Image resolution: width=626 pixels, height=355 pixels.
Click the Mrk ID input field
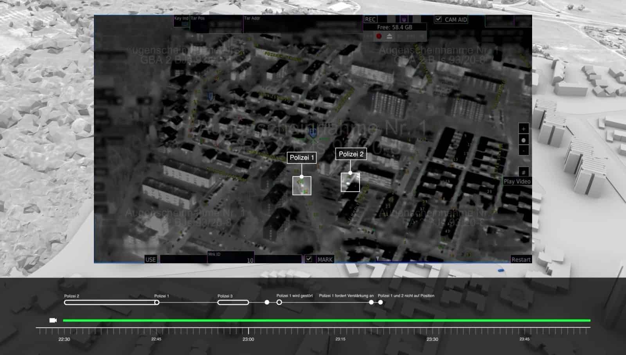point(231,259)
